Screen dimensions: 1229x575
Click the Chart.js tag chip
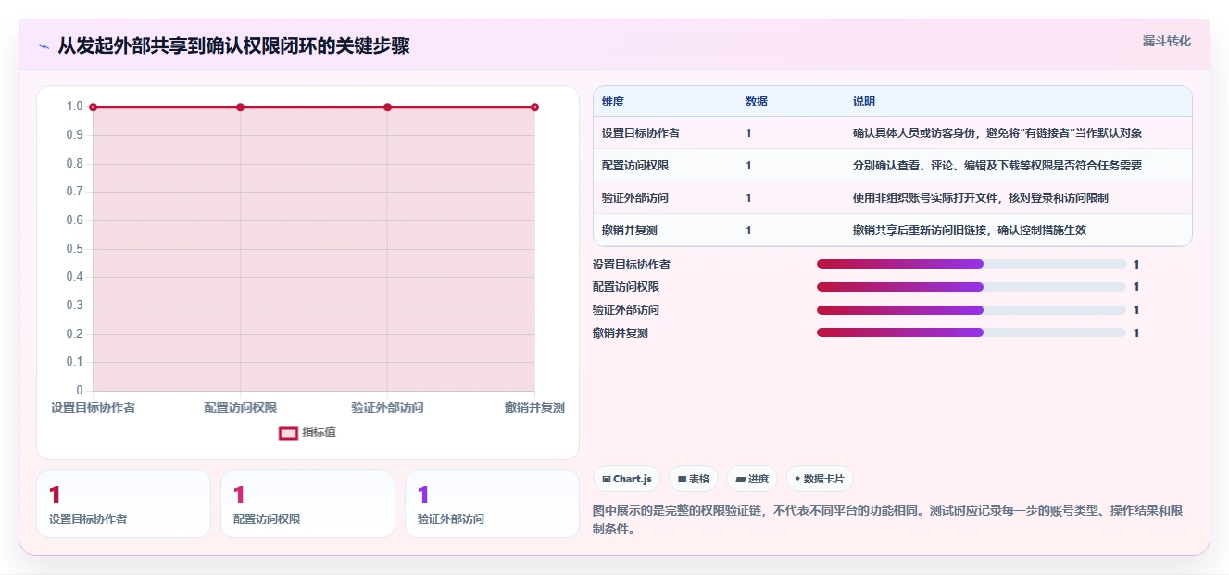coord(627,479)
